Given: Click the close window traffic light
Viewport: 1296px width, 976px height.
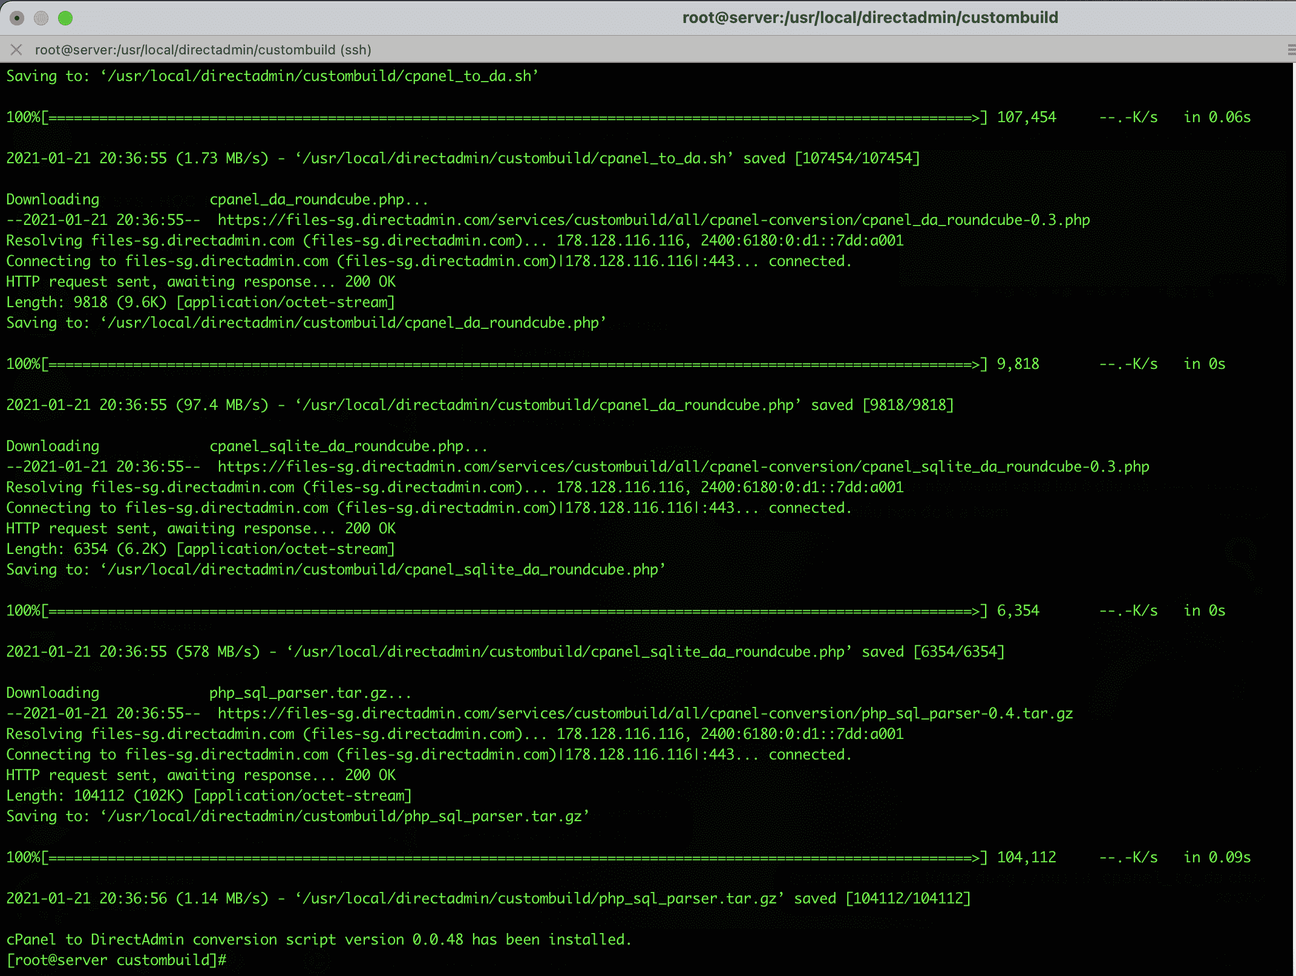Looking at the screenshot, I should click(17, 18).
